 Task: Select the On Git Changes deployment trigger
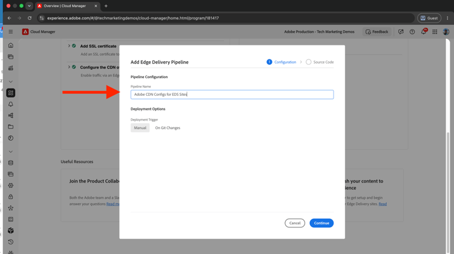tap(168, 127)
